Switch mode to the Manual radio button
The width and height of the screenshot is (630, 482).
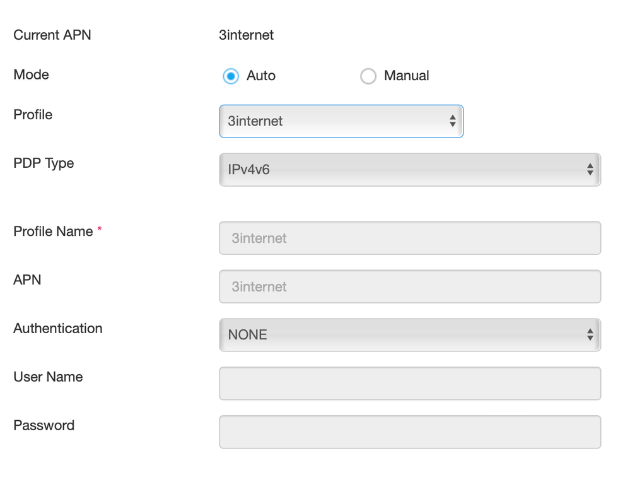tap(368, 76)
